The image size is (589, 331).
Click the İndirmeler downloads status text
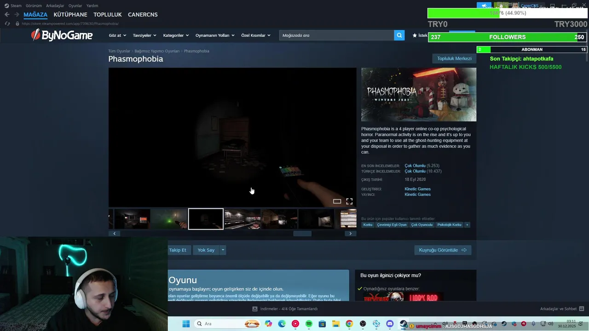(289, 309)
